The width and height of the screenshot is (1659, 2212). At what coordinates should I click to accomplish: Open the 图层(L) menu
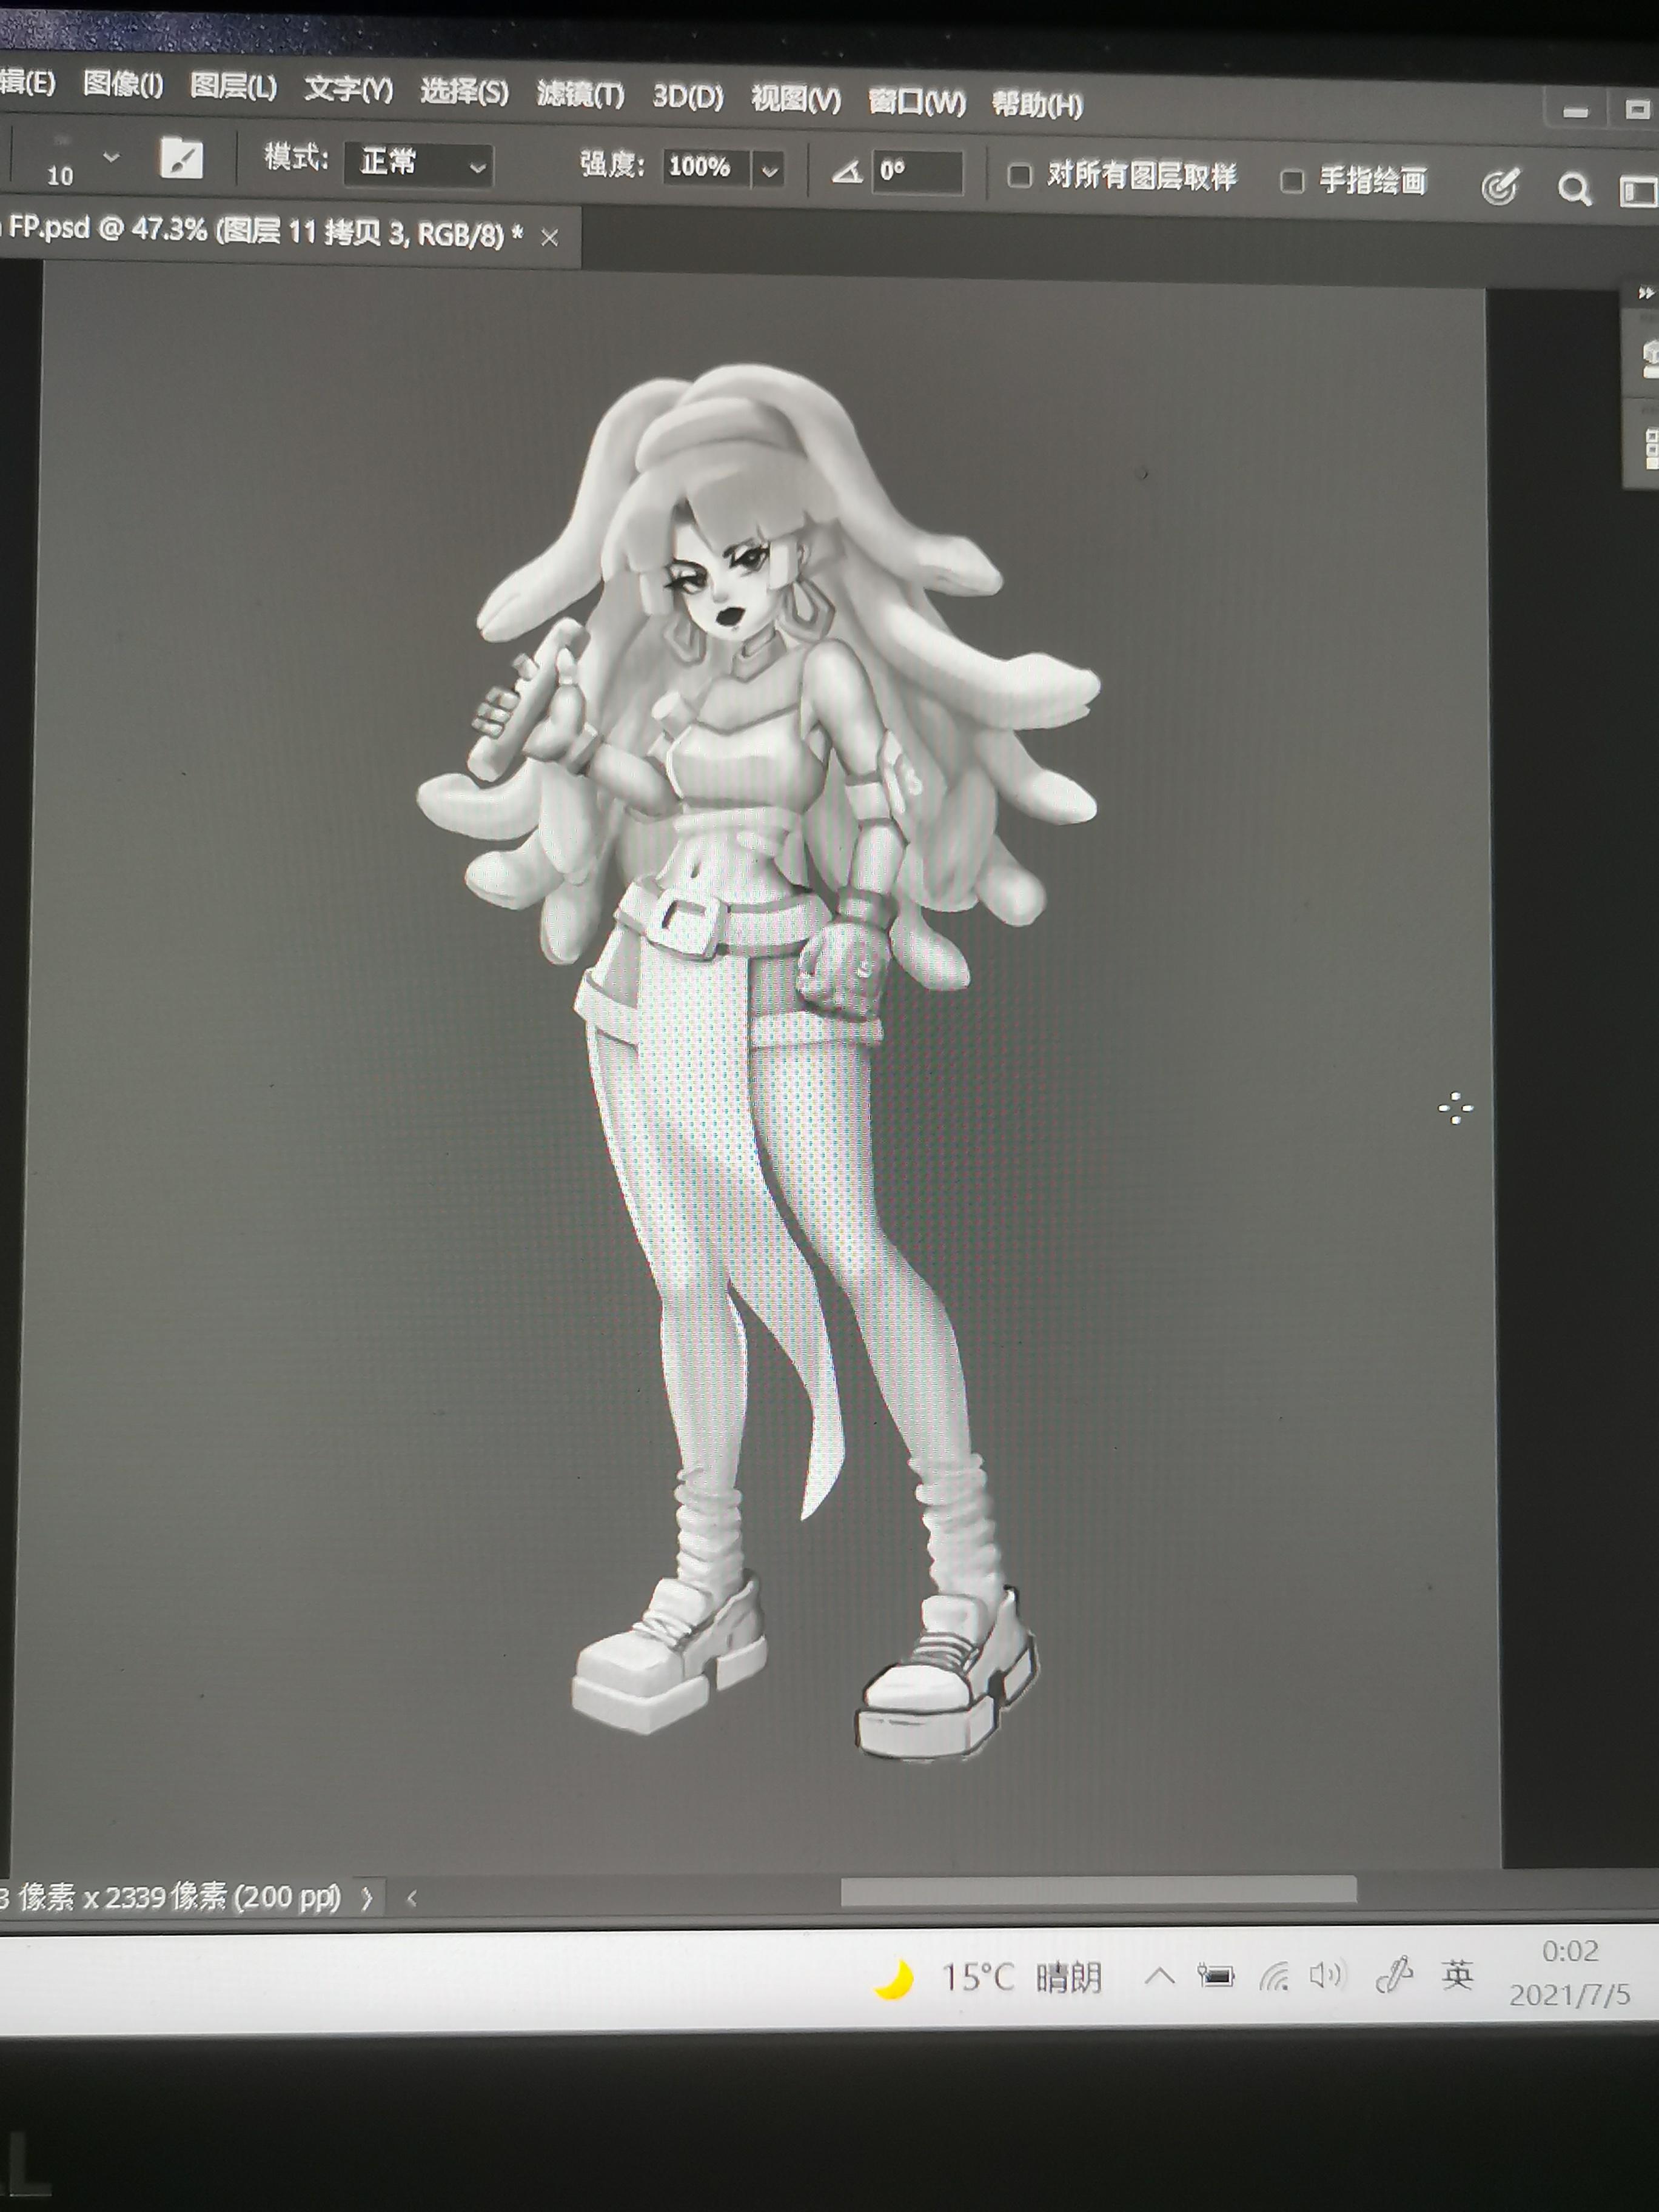[x=233, y=87]
